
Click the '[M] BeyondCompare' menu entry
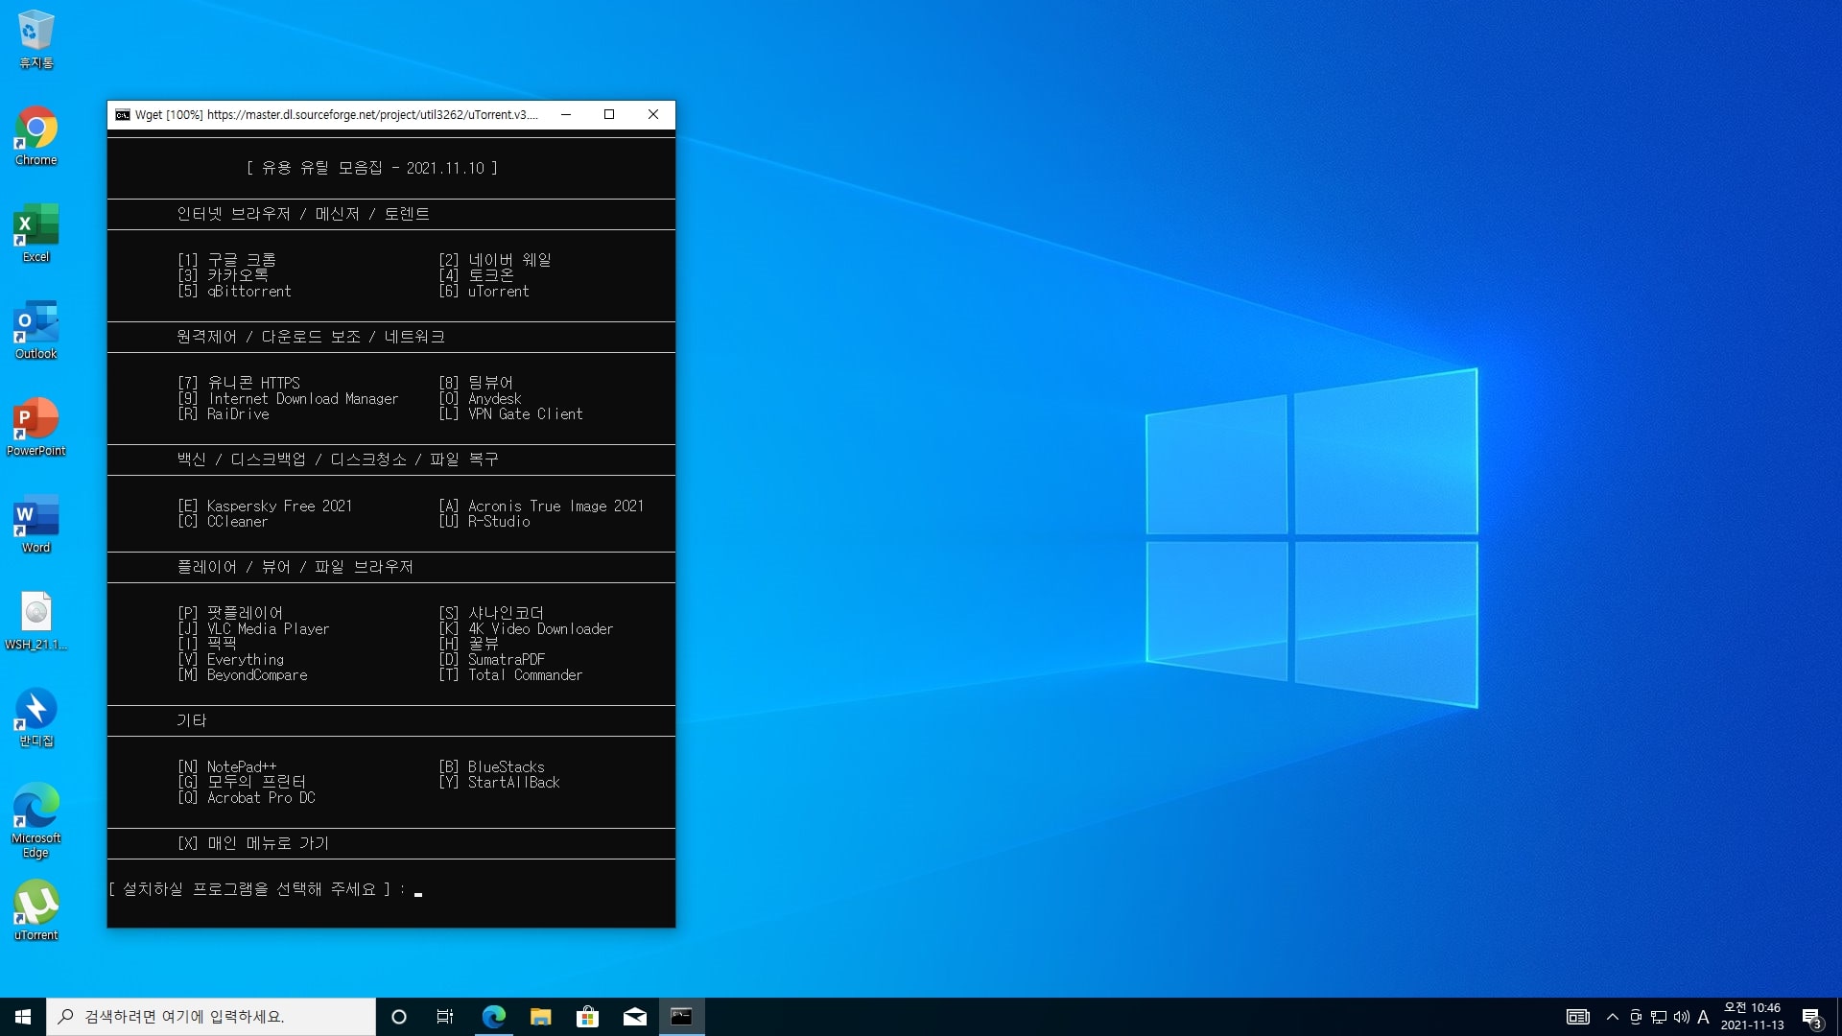click(243, 675)
